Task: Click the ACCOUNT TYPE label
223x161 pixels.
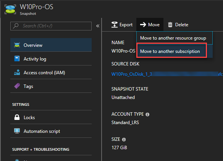Action: (128, 114)
